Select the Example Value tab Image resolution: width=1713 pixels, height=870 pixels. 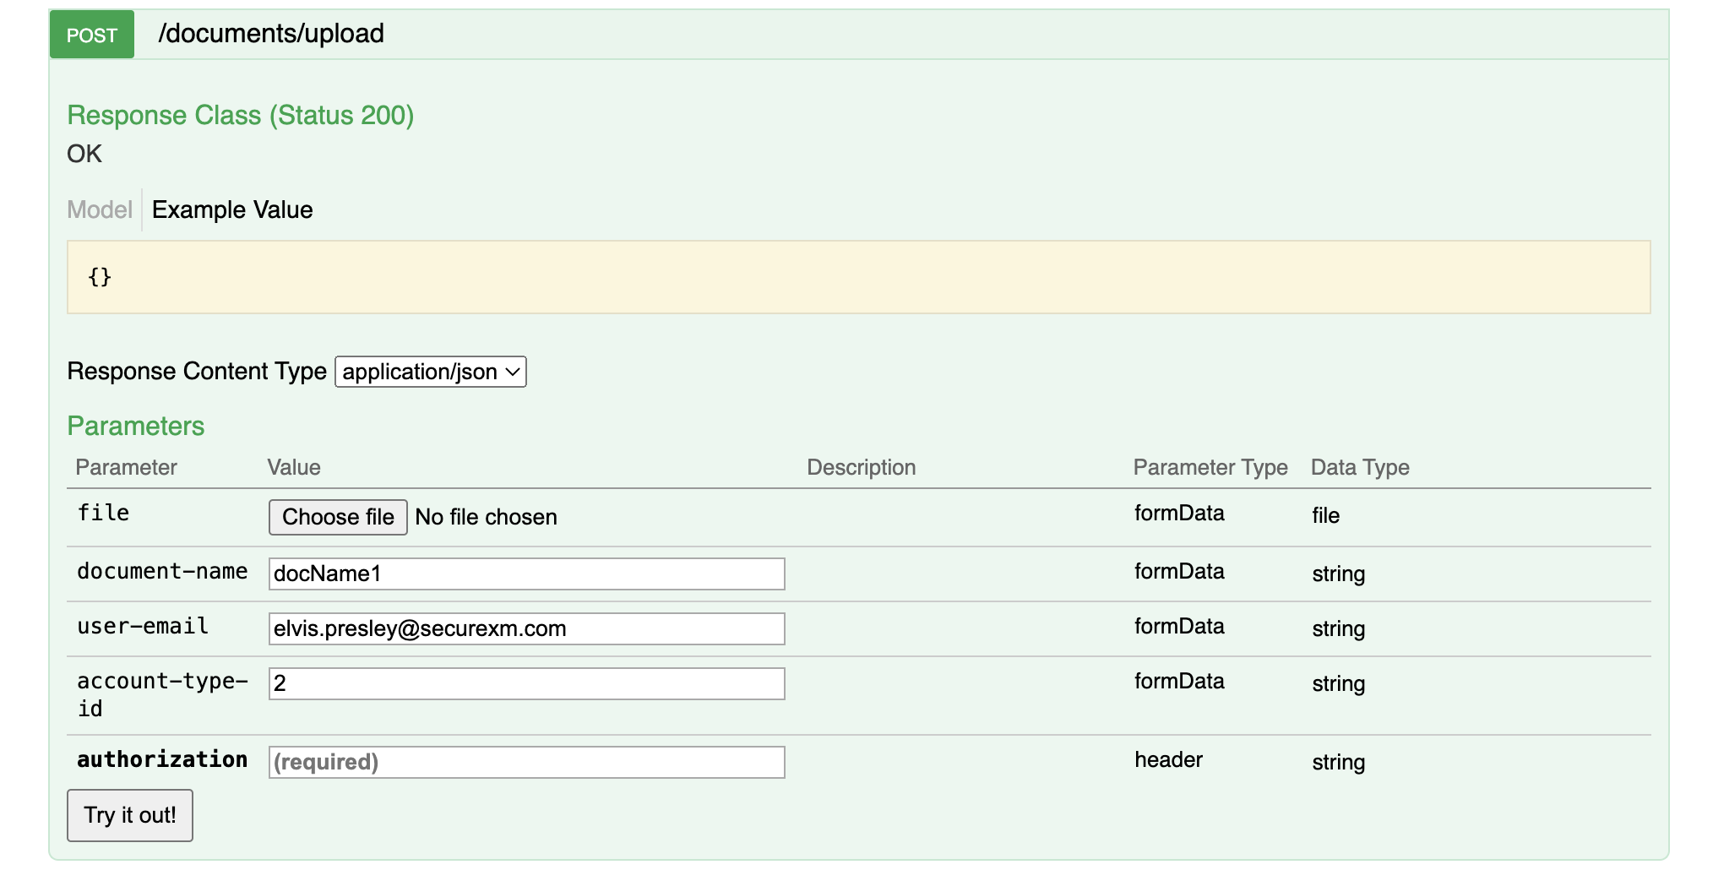pos(232,209)
